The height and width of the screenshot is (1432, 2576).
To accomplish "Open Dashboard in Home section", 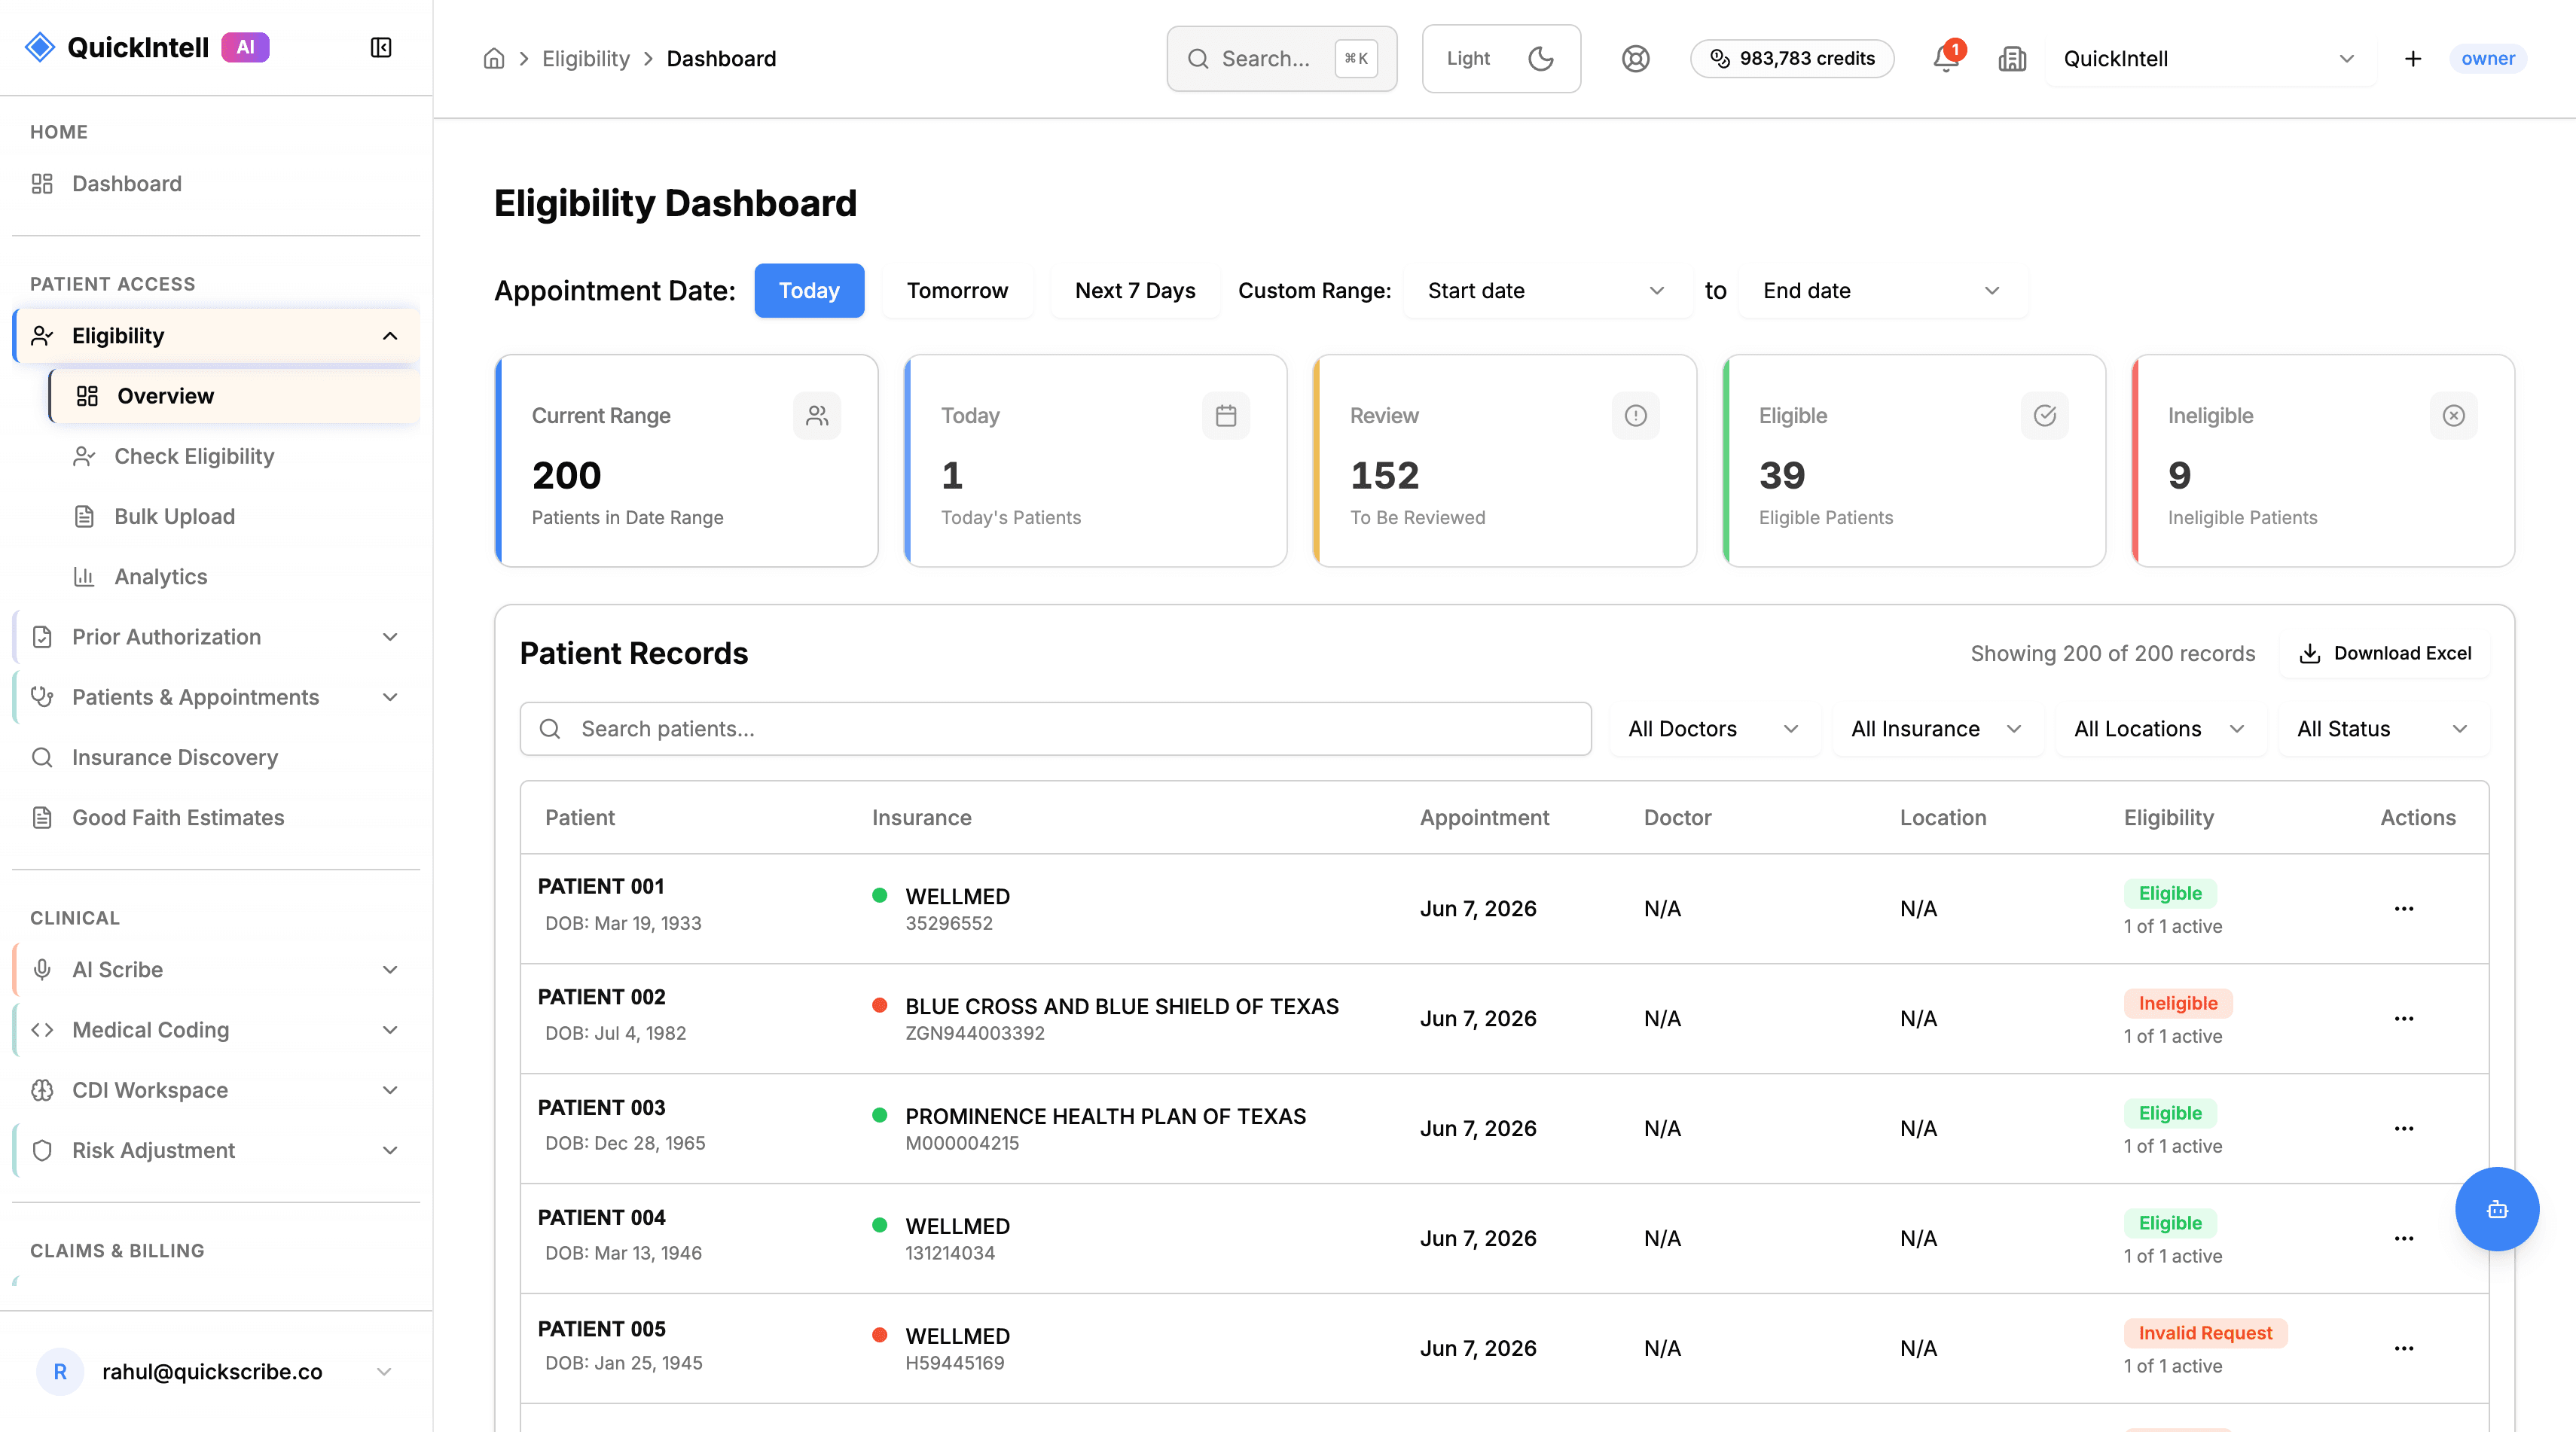I will [x=216, y=184].
